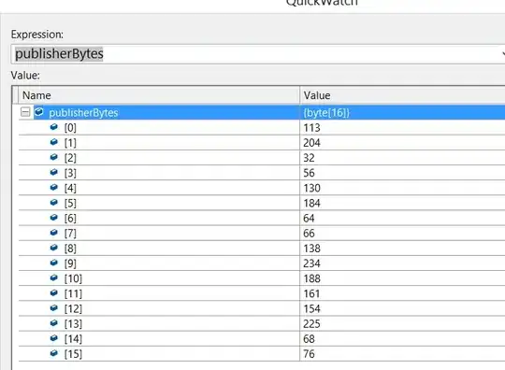This screenshot has height=370, width=505.
Task: Click the value 225 cell
Action: tap(311, 323)
